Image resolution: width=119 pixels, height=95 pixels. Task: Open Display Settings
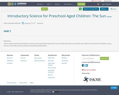[108, 1]
